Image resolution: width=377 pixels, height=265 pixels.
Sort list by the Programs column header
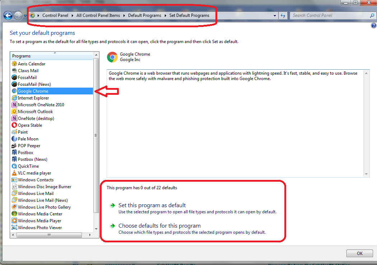coord(52,56)
